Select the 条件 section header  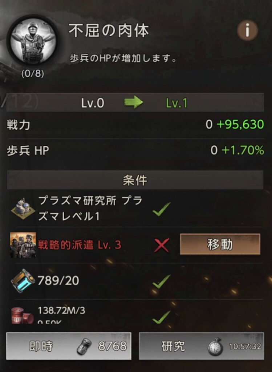pos(135,180)
